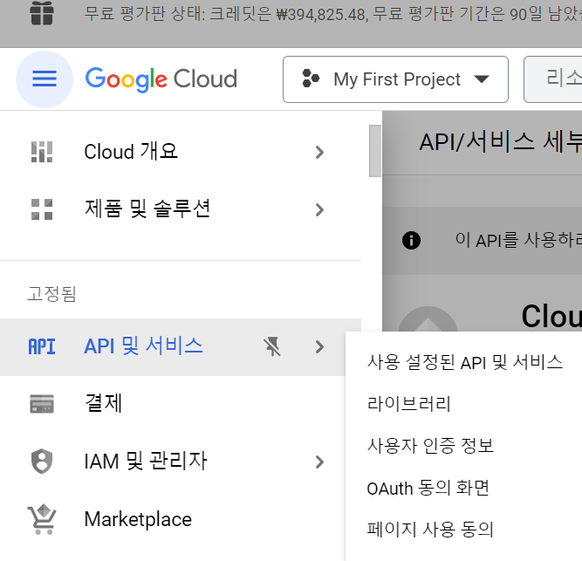Click the IAM shield icon
Screen dimensions: 582x561
click(x=42, y=462)
